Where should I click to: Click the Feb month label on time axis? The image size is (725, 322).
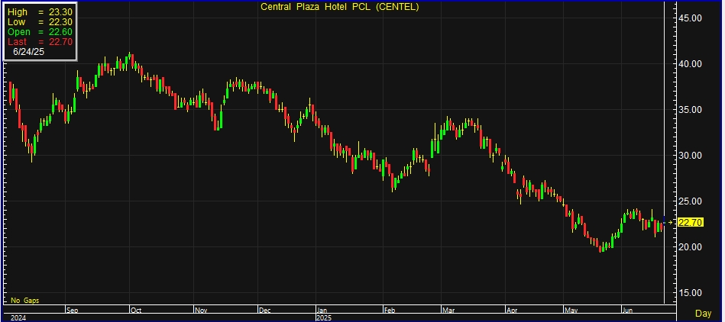[x=390, y=310]
